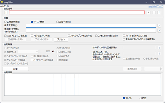
Task: Click the プリセットの追加 button
Action: pyautogui.click(x=42, y=40)
